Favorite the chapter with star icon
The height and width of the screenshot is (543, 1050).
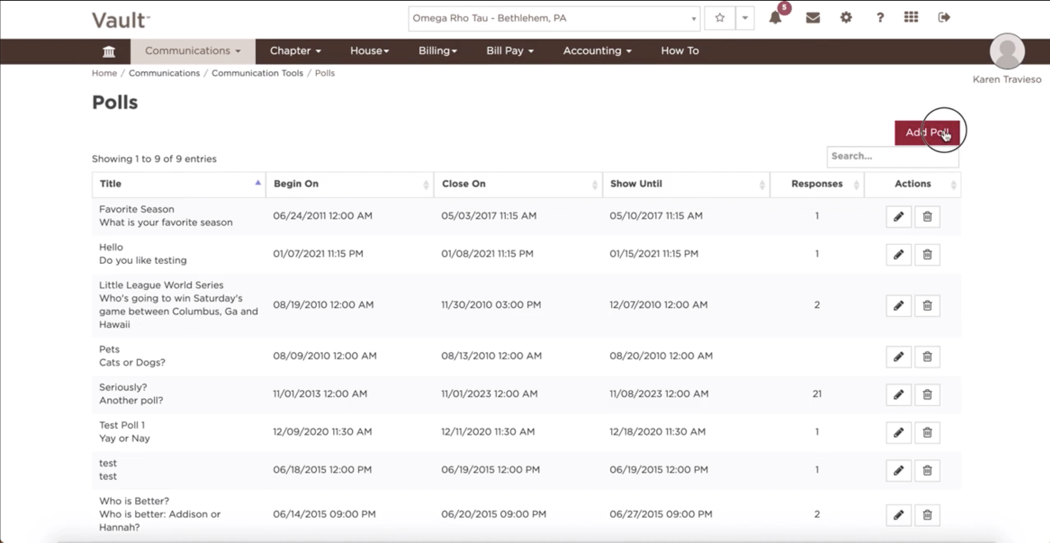[x=720, y=18]
